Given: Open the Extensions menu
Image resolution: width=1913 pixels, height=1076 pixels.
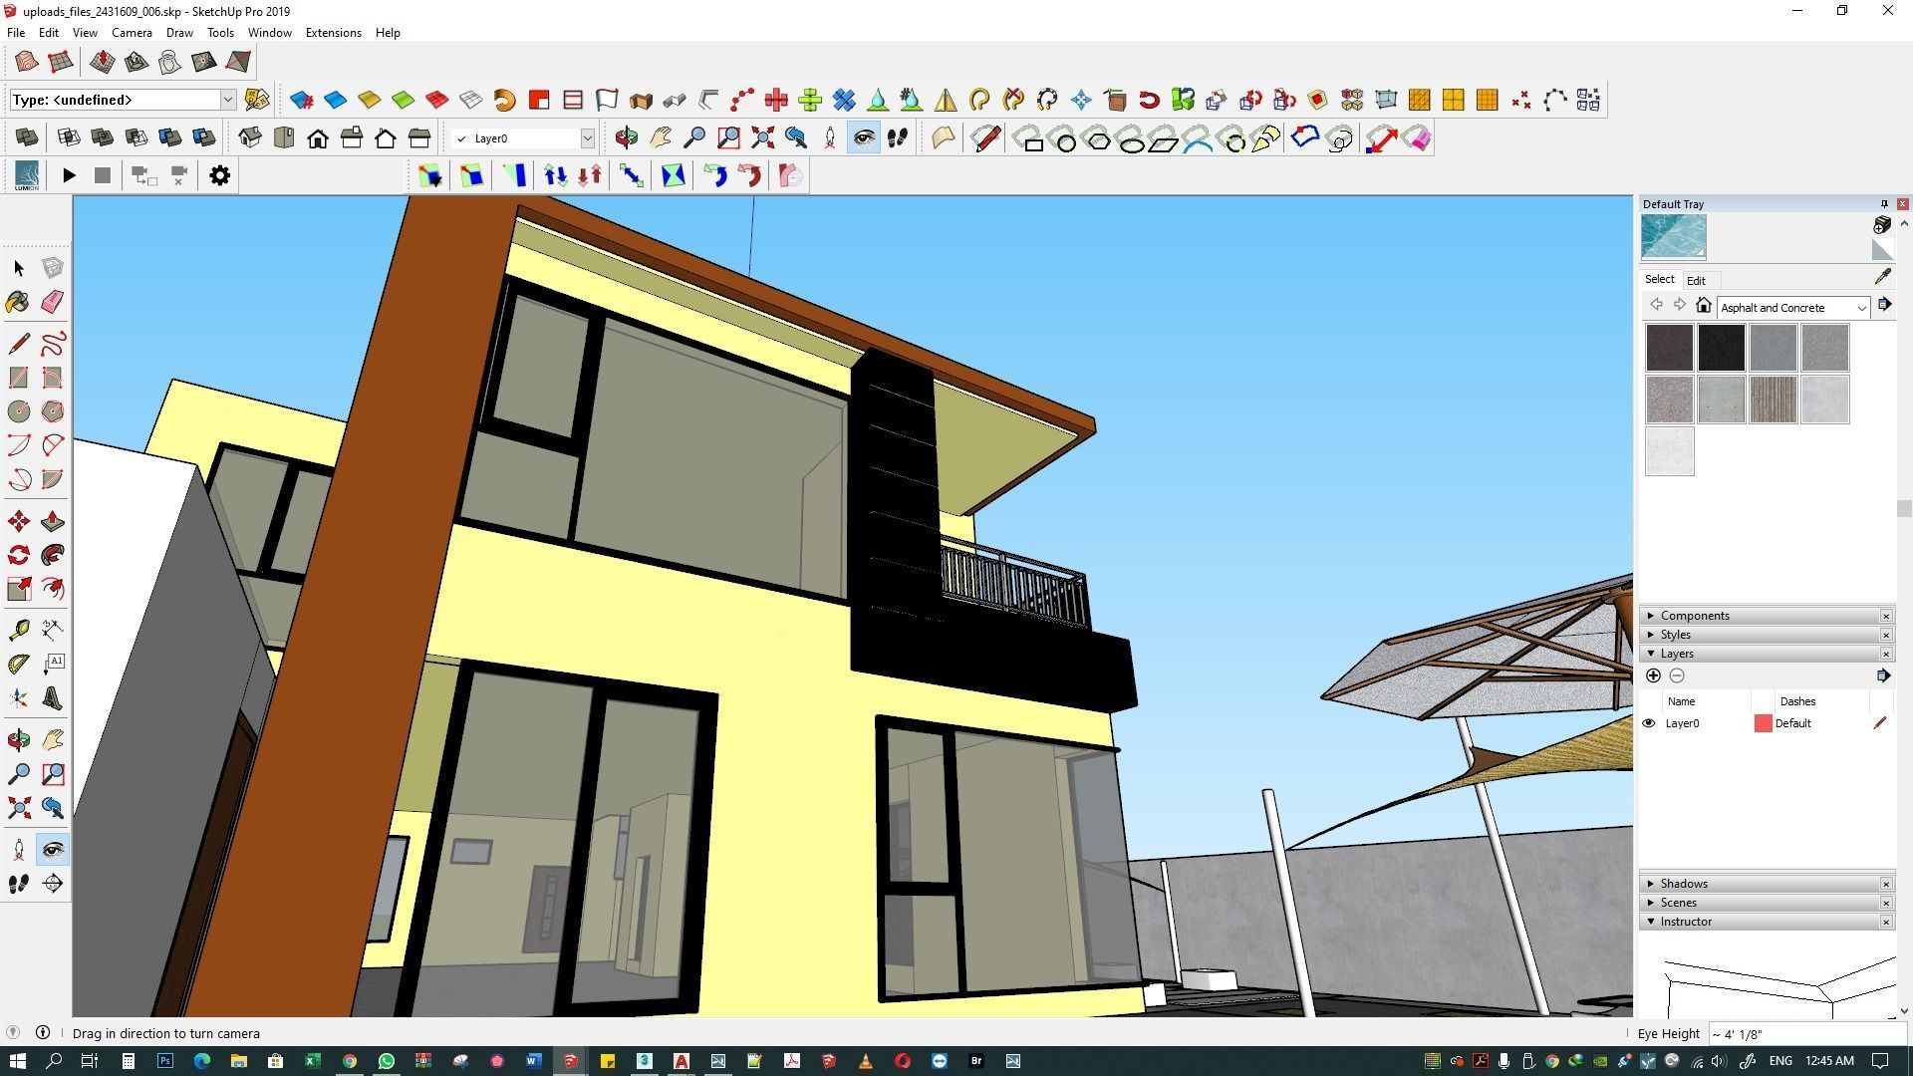Looking at the screenshot, I should tap(333, 33).
